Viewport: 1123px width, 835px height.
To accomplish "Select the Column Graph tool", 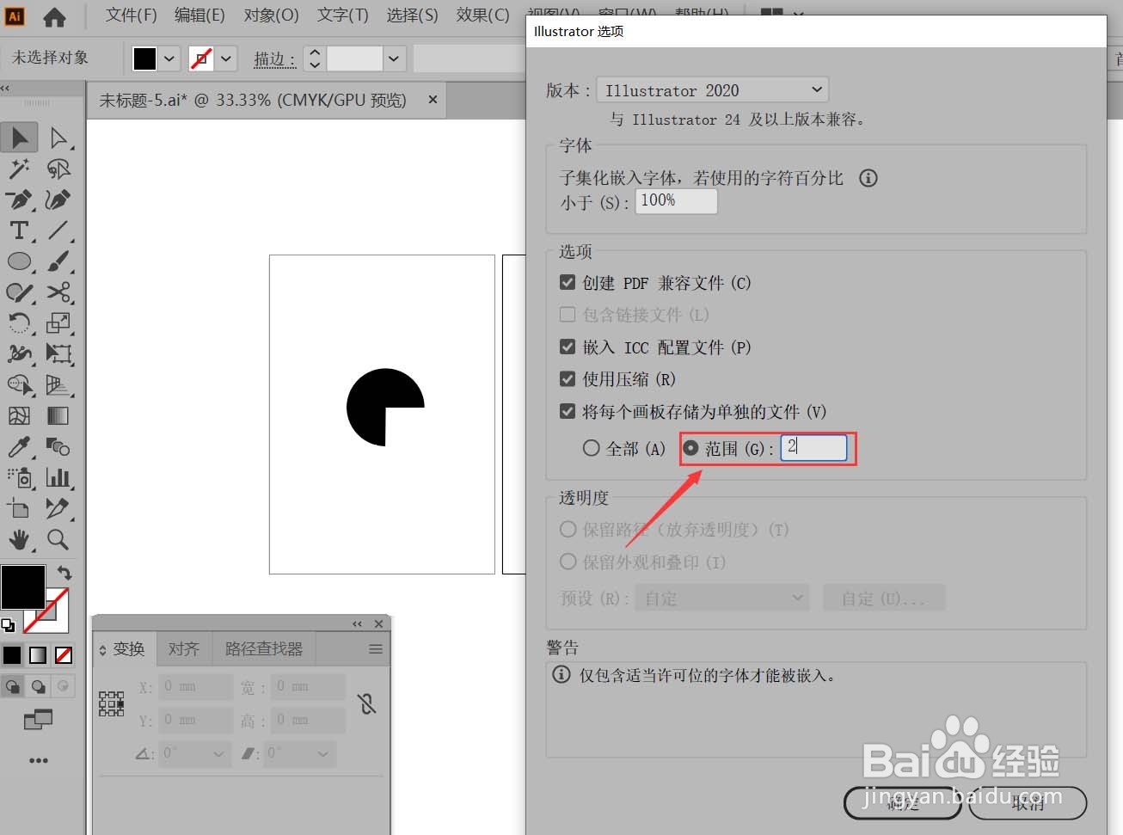I will [x=58, y=478].
